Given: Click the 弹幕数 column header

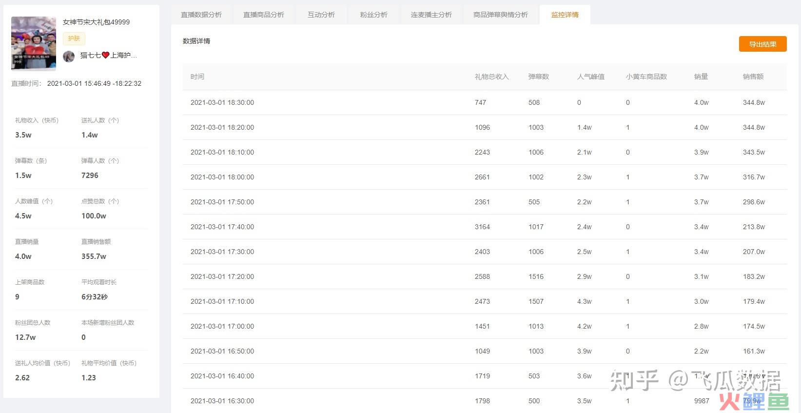Looking at the screenshot, I should (x=539, y=77).
